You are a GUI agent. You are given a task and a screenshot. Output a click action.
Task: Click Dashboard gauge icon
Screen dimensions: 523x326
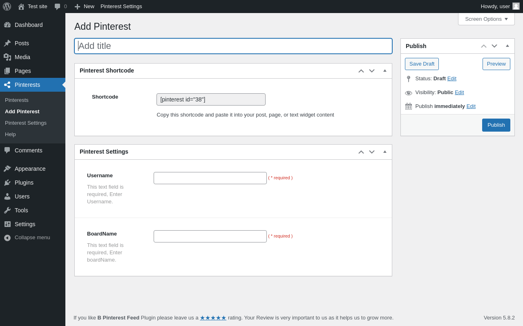pos(7,25)
